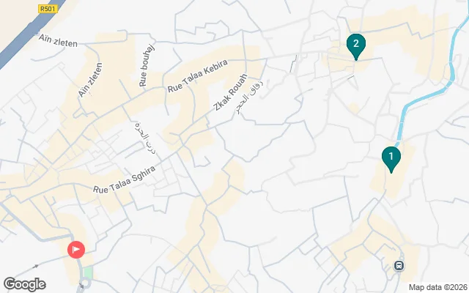Click the Arabic label beside Zkak Rouah
This screenshot has width=469, height=293.
[x=250, y=97]
